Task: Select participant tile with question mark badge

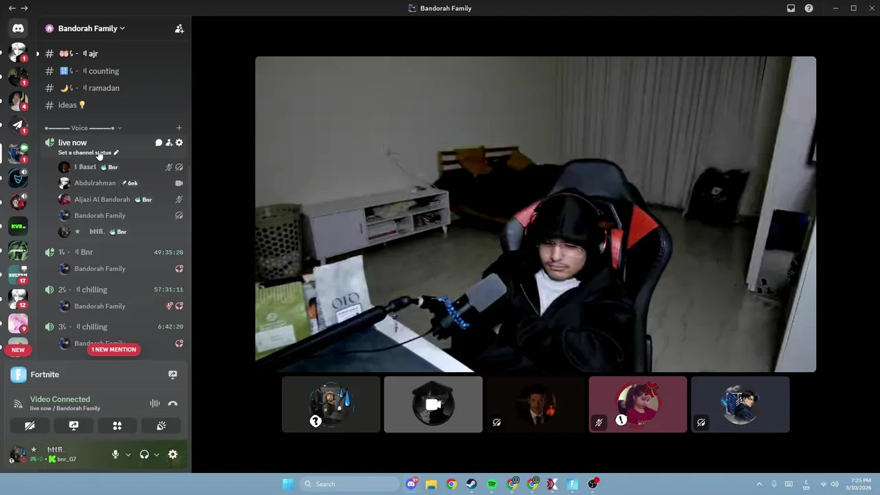Action: [331, 404]
